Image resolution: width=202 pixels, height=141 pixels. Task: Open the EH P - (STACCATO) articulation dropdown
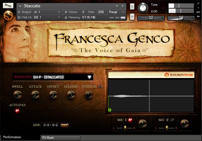pos(89,77)
